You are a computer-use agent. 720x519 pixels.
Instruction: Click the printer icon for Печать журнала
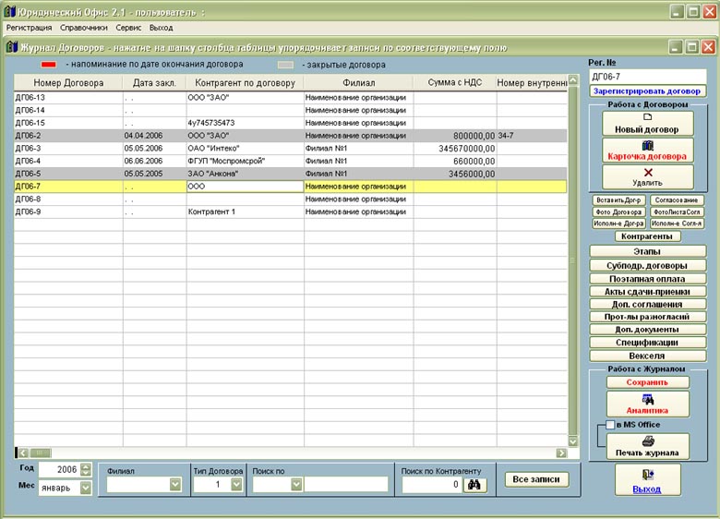point(647,441)
